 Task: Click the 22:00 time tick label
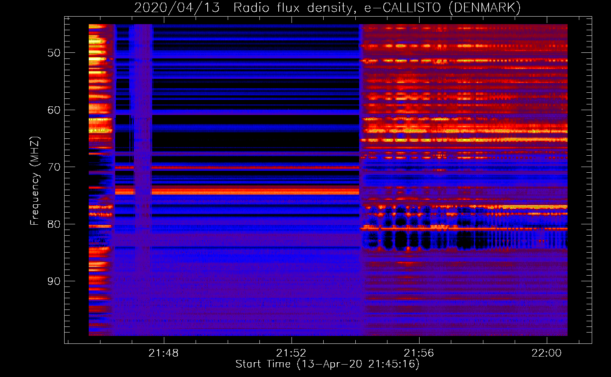pos(546,353)
